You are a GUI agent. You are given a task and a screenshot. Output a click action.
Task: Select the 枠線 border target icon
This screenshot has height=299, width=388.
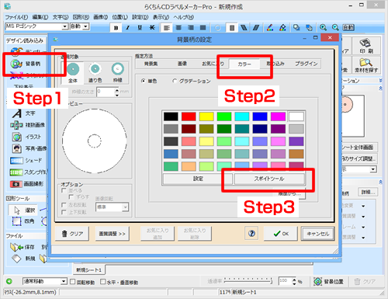pyautogui.click(x=118, y=73)
